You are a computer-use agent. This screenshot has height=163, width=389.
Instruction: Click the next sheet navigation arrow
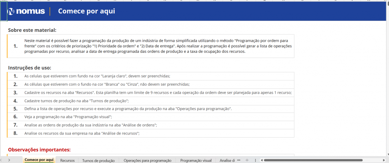9,160
